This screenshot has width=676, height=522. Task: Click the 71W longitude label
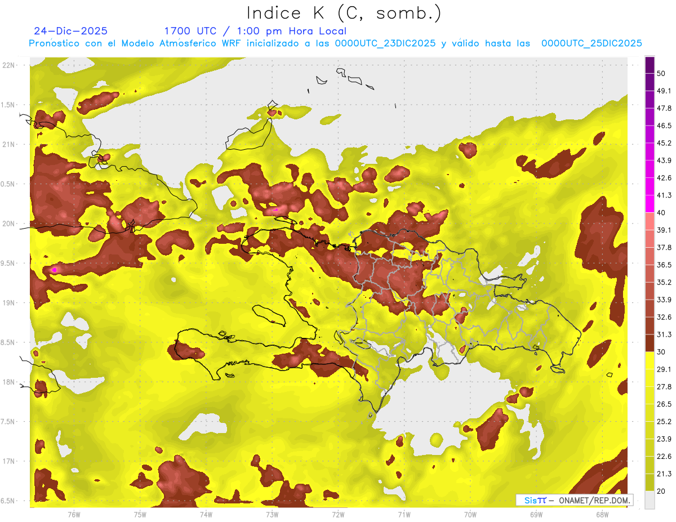[404, 514]
